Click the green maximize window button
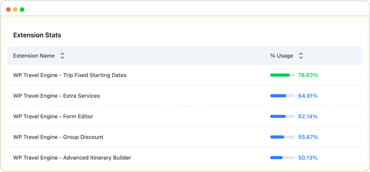 22,10
